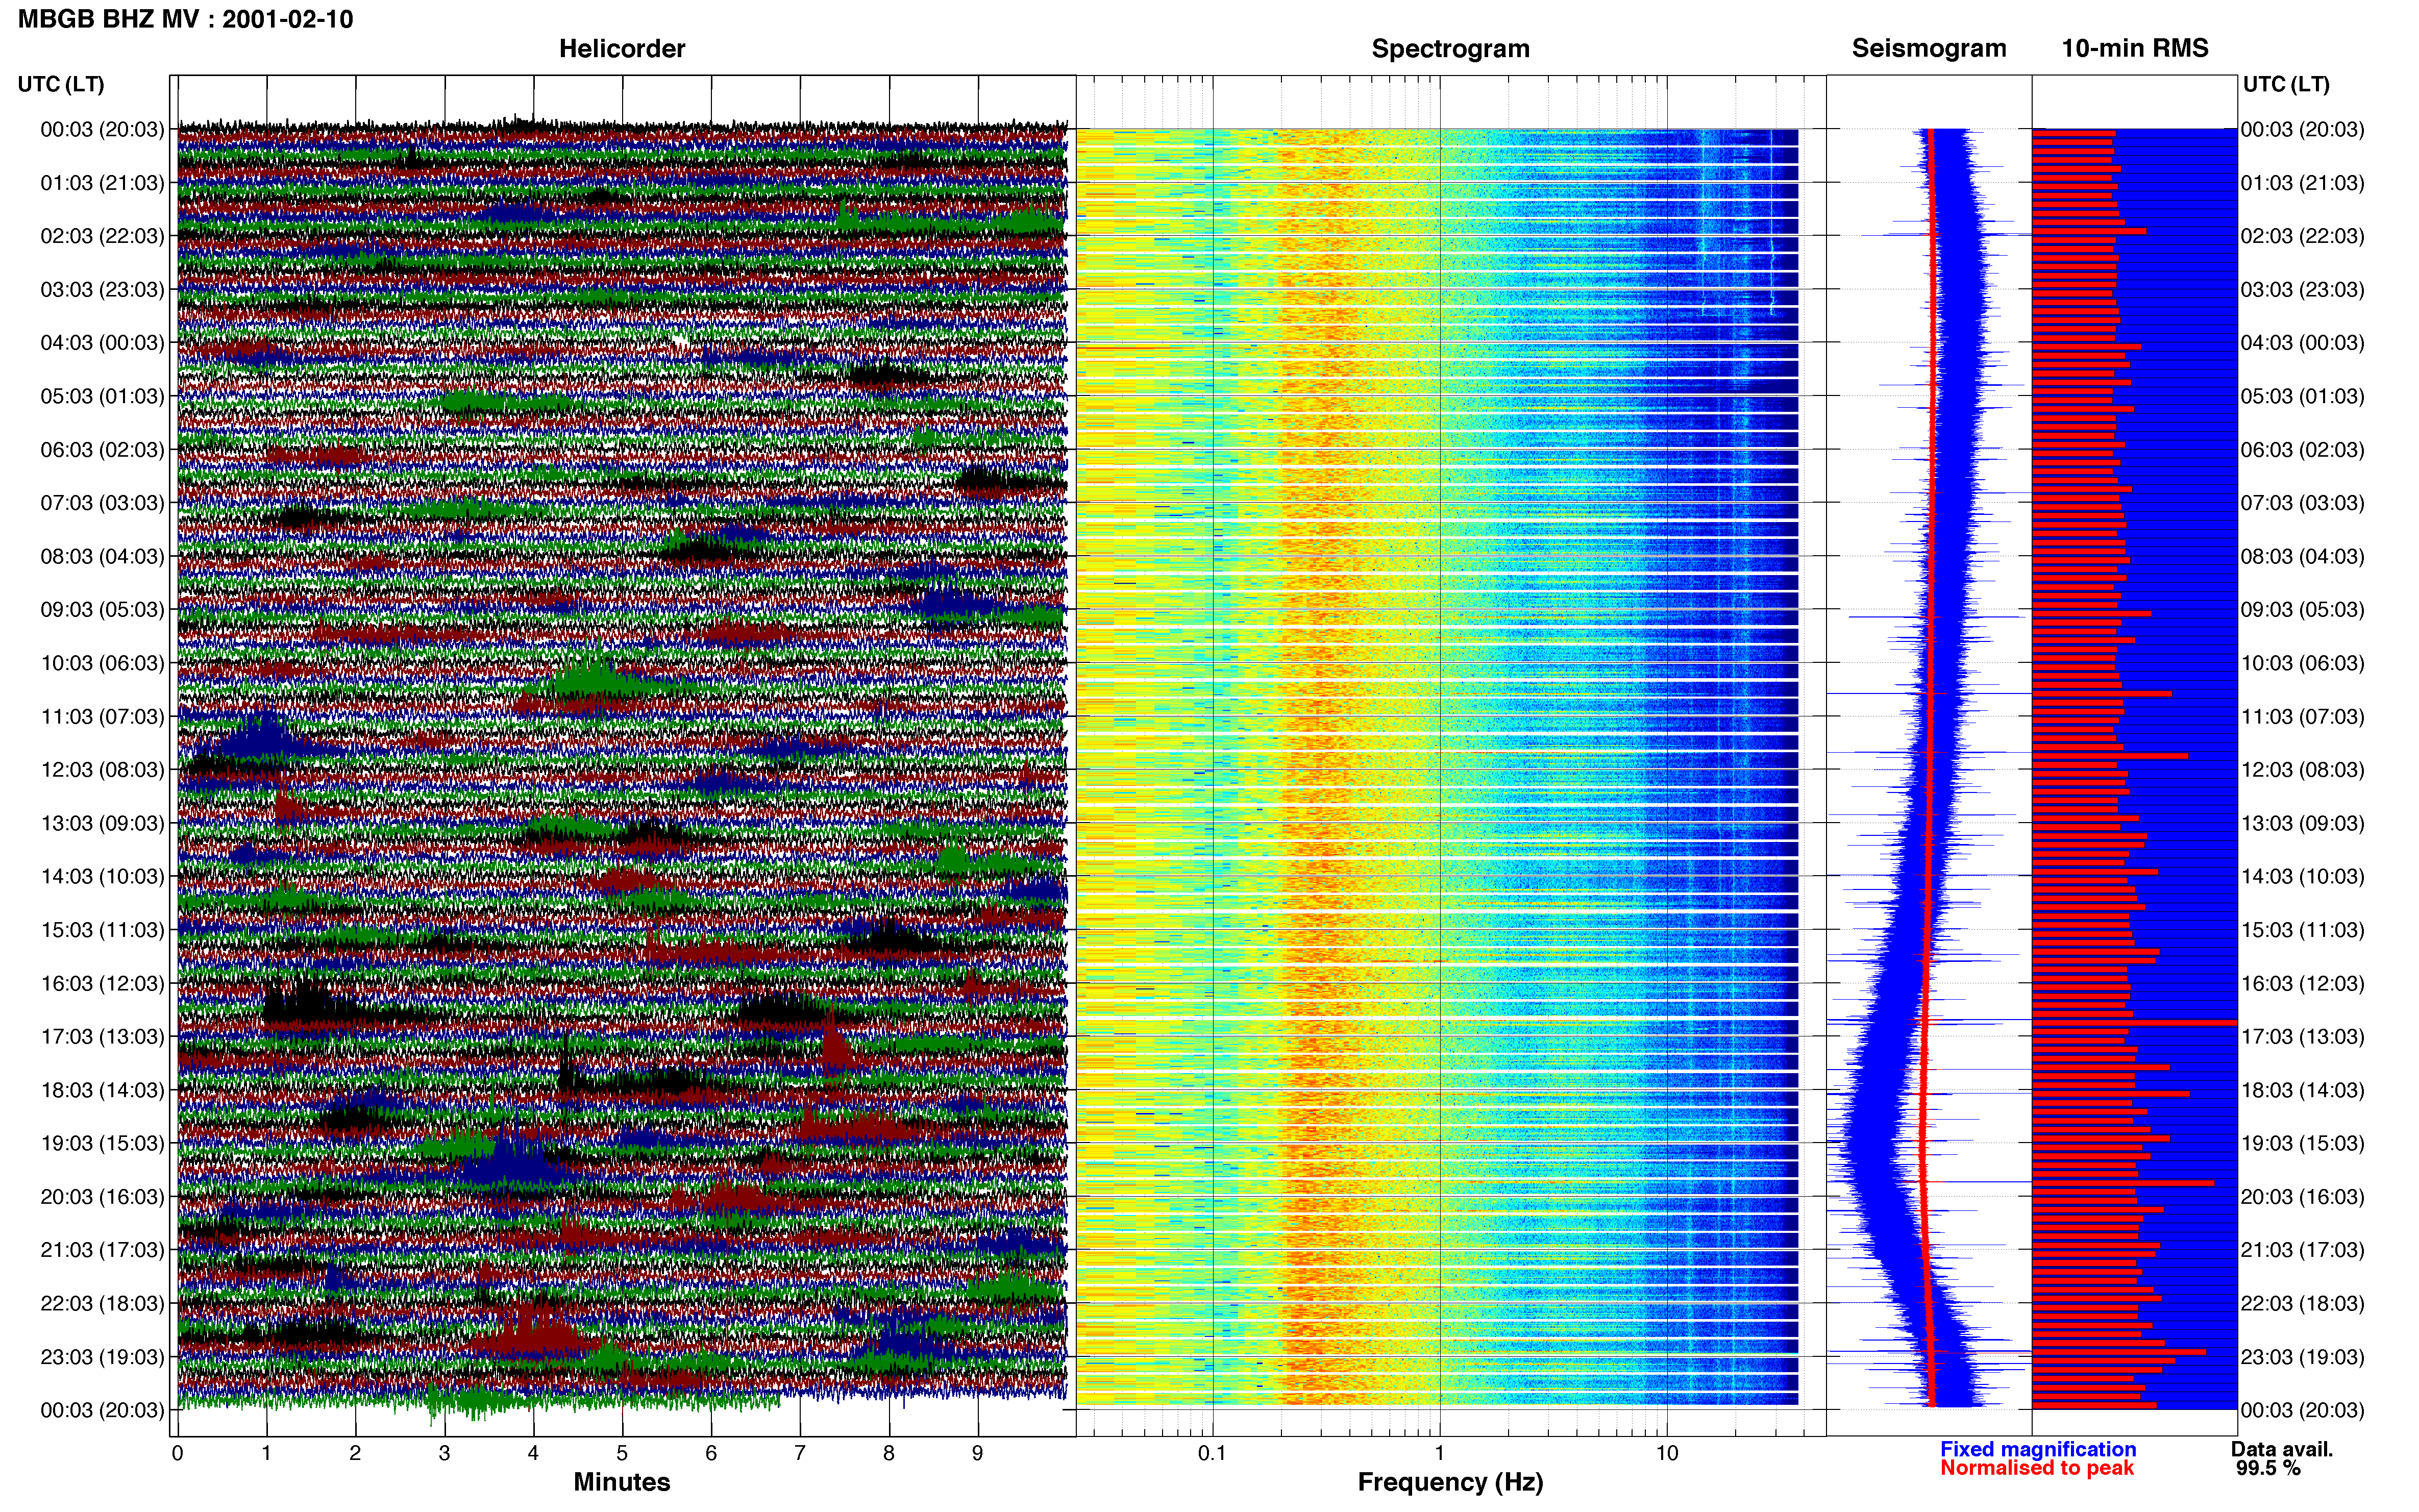The width and height of the screenshot is (2419, 1512).
Task: Click Helicorder time label "02:03 (22:03)"
Action: tap(102, 236)
